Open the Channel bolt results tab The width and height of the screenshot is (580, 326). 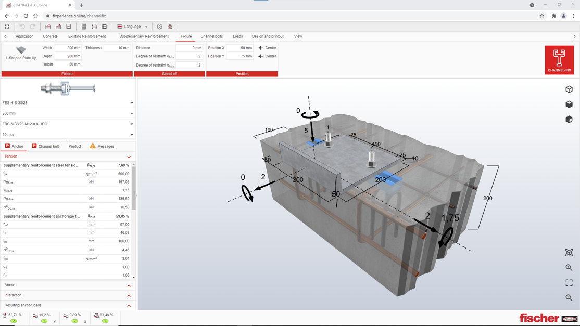(45, 146)
